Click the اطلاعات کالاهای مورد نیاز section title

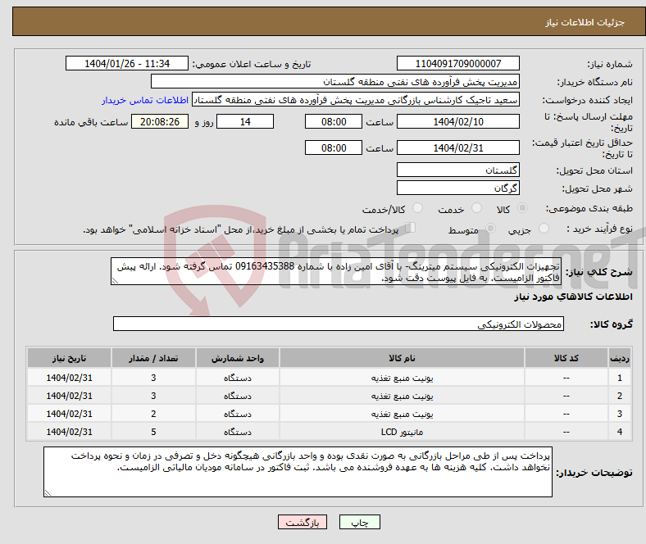point(573,297)
